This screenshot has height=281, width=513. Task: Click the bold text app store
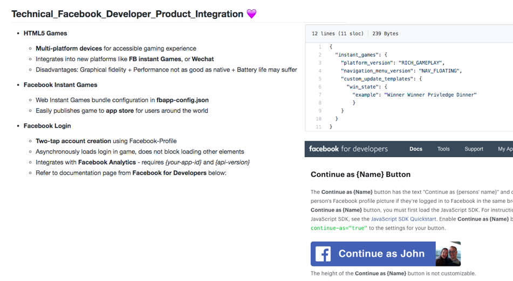[x=120, y=111]
